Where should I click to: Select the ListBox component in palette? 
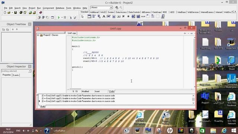[x=133, y=16]
